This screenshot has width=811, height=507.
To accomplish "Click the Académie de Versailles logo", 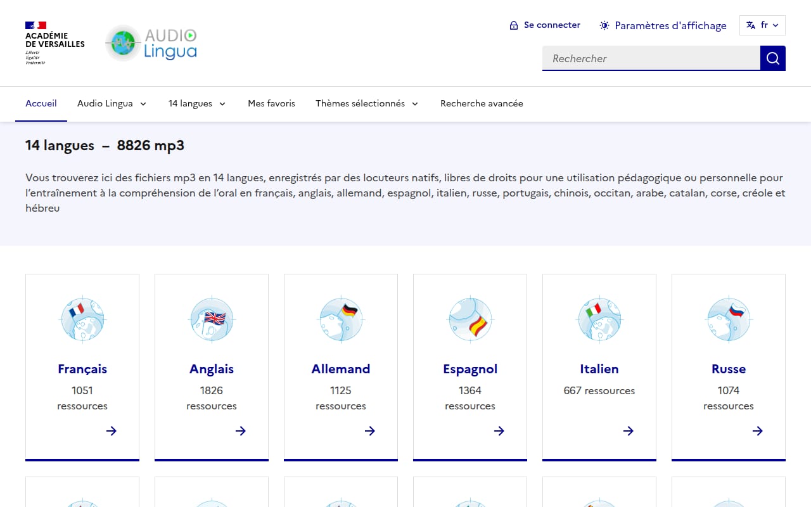I will click(x=55, y=43).
